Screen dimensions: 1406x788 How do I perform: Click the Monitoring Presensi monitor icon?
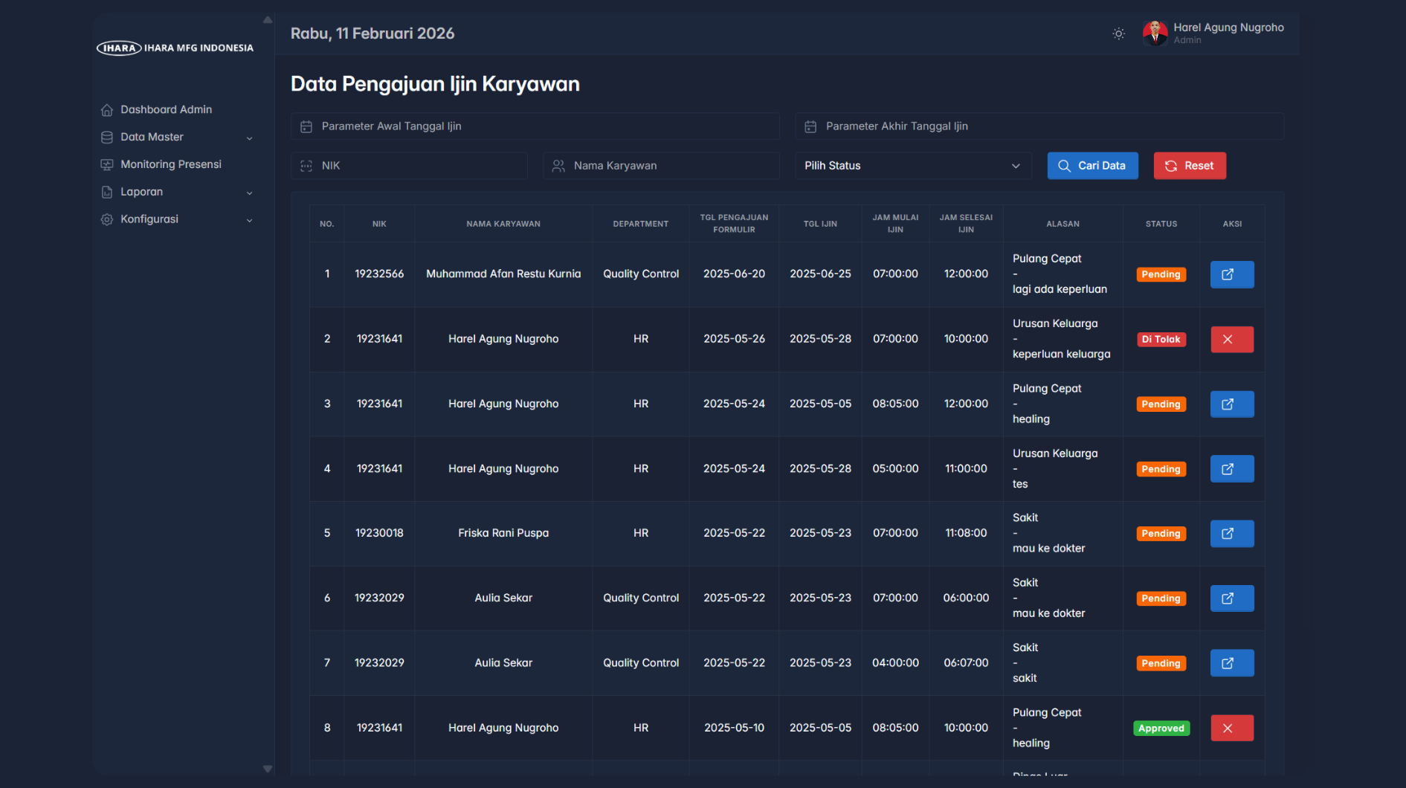click(x=107, y=165)
